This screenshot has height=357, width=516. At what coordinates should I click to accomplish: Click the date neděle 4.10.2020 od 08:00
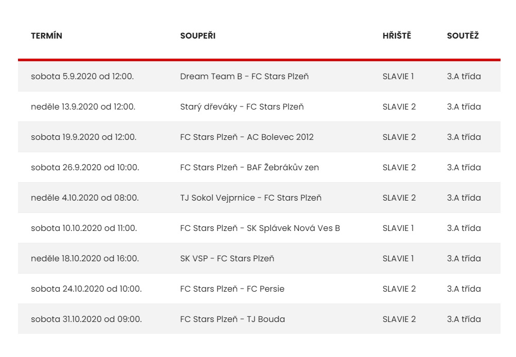[84, 198]
